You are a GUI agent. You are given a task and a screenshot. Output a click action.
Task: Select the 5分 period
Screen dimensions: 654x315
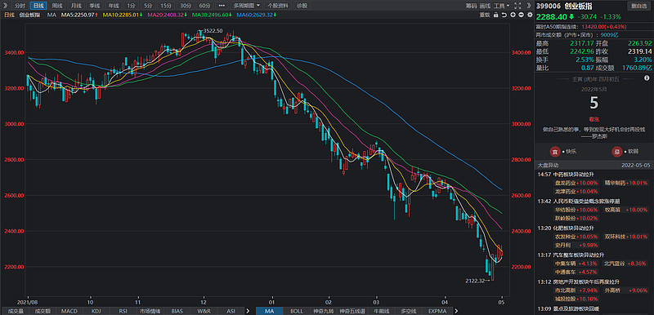(148, 6)
